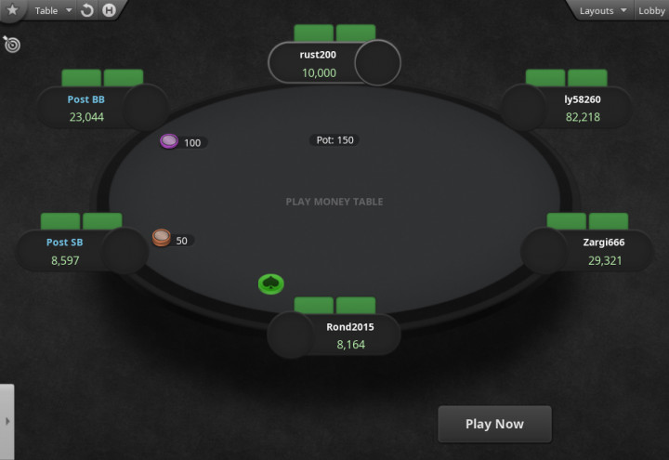Select the Post BB player seat
The image size is (669, 460).
point(102,108)
